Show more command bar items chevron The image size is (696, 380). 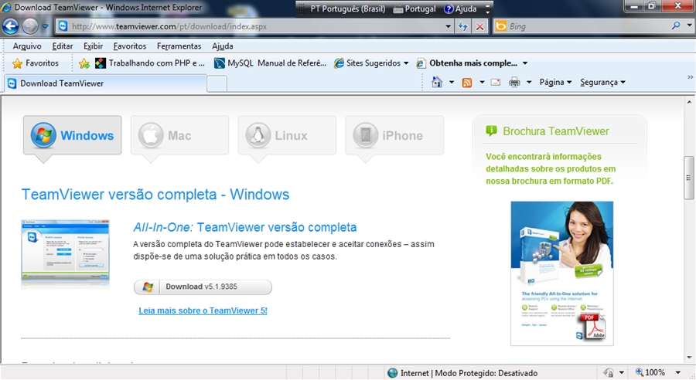coord(691,77)
